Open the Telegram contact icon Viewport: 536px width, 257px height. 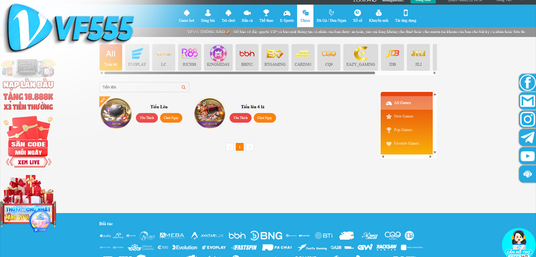[x=528, y=137]
